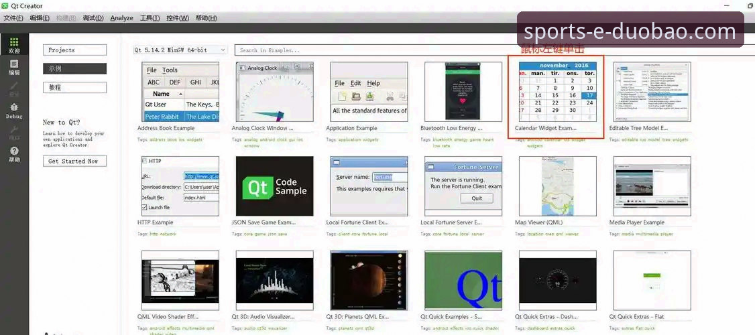Click the 'address' tag under Address Book Example
The width and height of the screenshot is (755, 335).
point(158,139)
